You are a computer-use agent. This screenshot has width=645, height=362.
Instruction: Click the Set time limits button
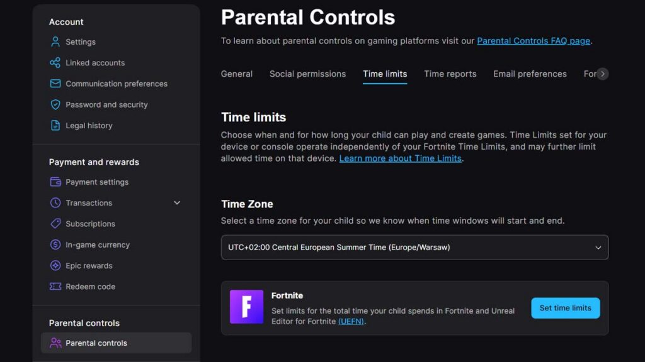[x=565, y=308]
